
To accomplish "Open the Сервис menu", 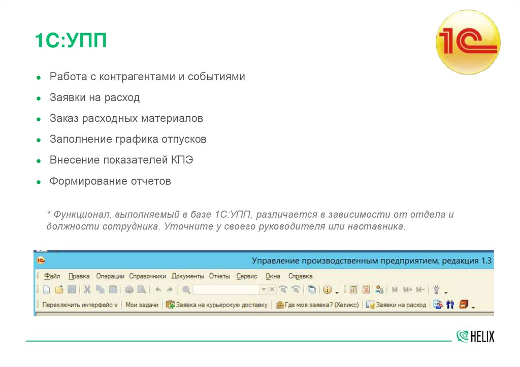I will pyautogui.click(x=247, y=276).
